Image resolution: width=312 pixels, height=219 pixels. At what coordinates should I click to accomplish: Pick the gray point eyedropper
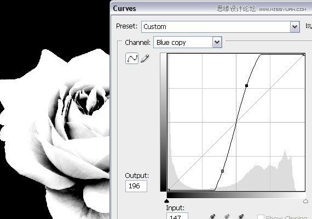(227, 217)
